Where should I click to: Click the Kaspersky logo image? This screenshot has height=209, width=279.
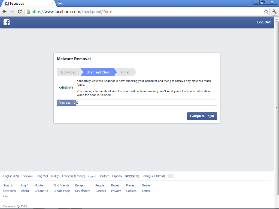pyautogui.click(x=66, y=88)
